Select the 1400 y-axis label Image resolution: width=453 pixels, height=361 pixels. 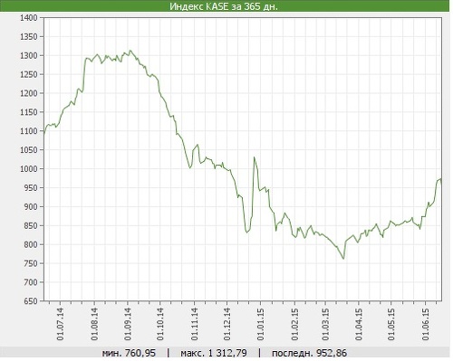pyautogui.click(x=29, y=18)
